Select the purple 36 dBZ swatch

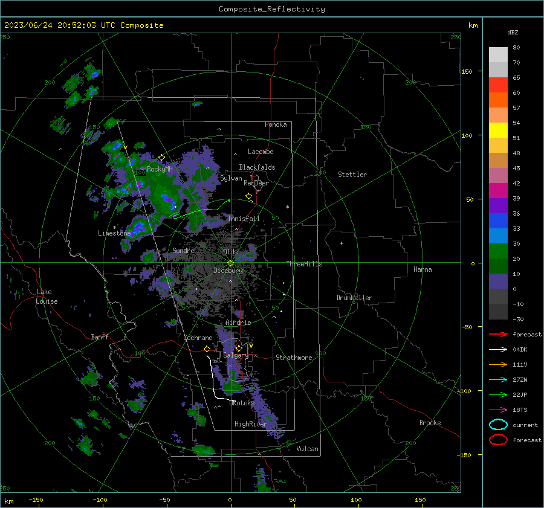pyautogui.click(x=498, y=205)
